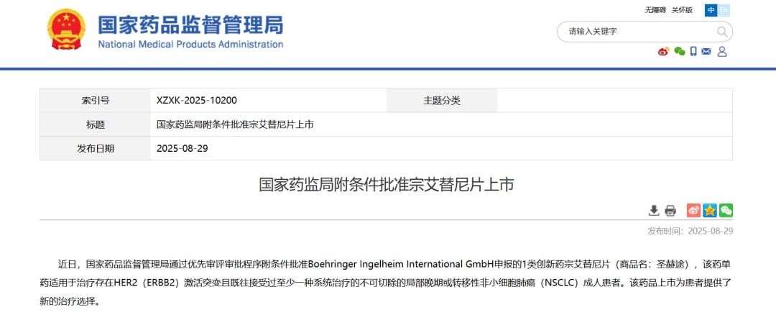
Task: Click the 主题分类 label cell
Action: point(441,101)
